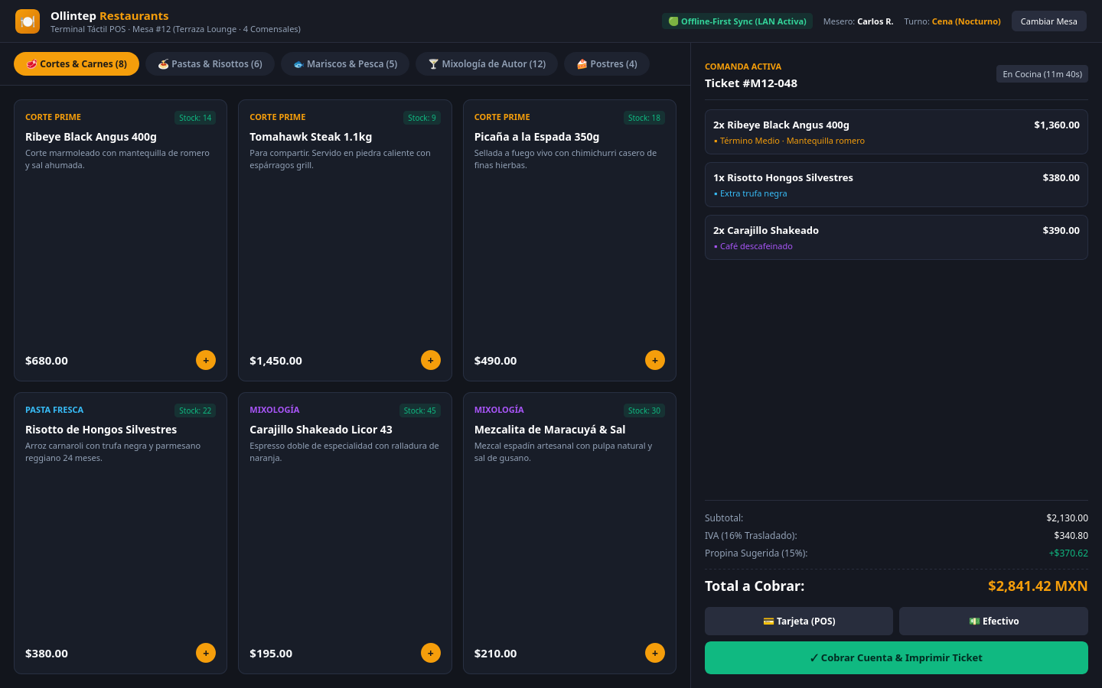Select Mariscos & Pesca tab
The image size is (1102, 688).
(345, 64)
